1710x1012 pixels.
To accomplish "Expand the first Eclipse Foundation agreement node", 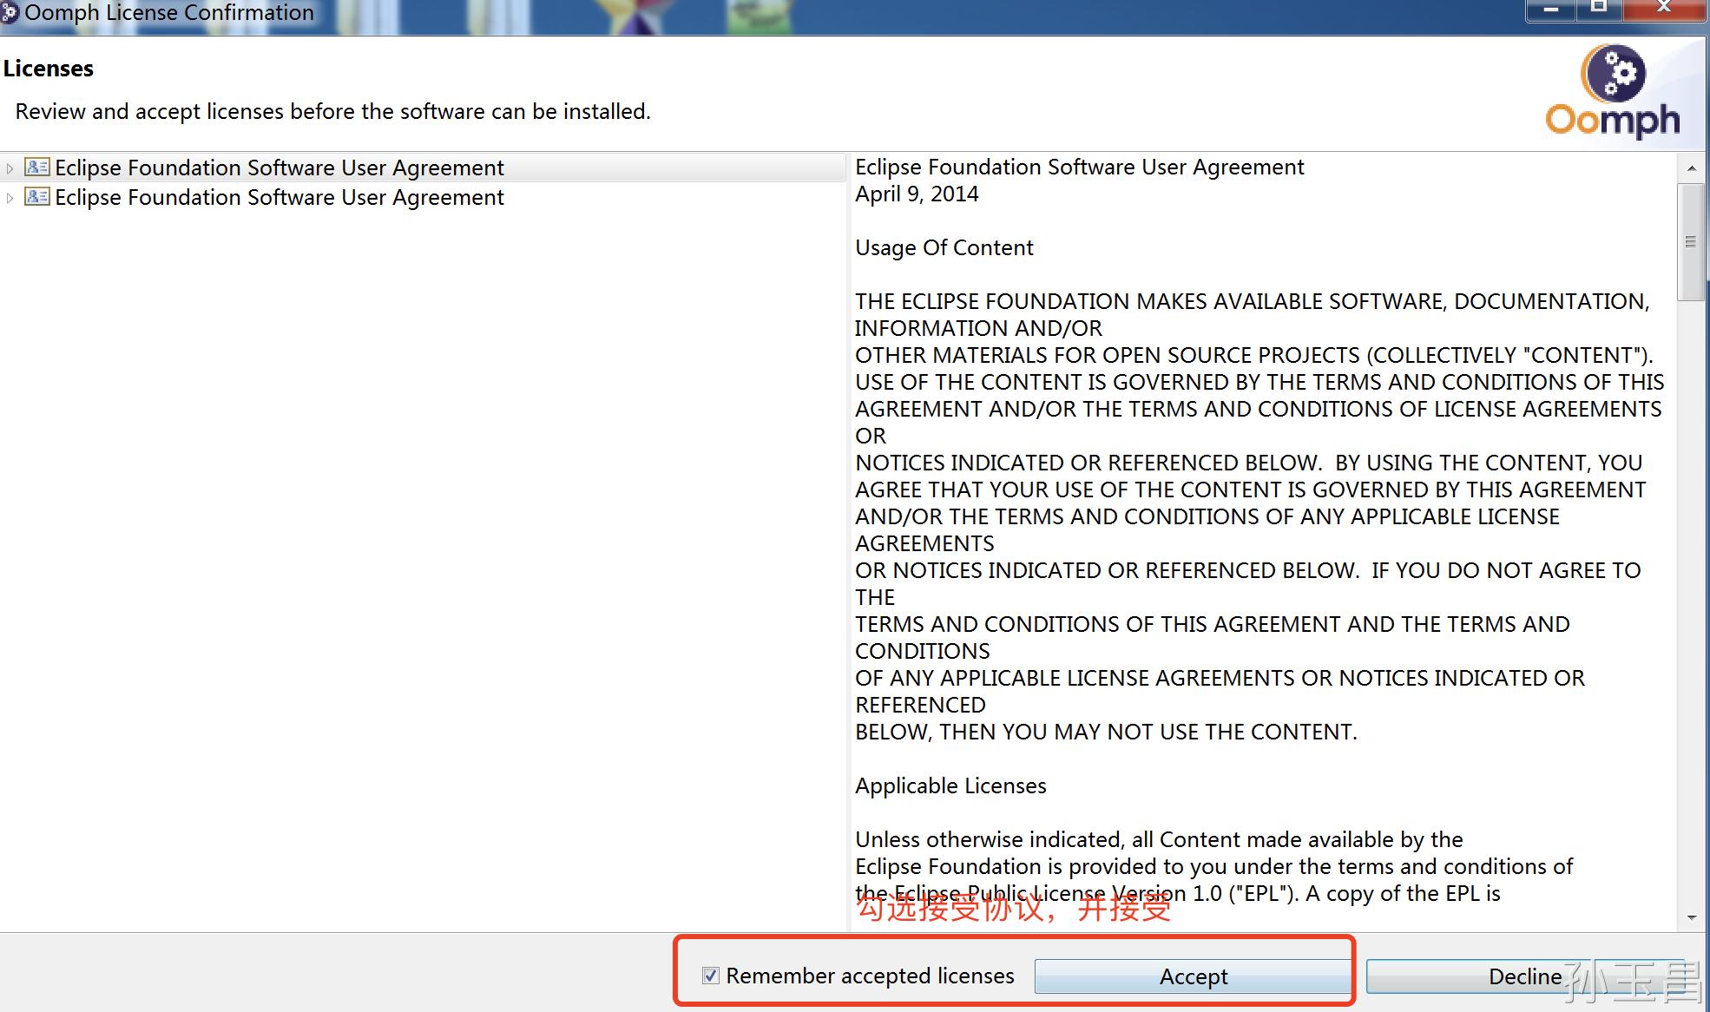I will (10, 168).
